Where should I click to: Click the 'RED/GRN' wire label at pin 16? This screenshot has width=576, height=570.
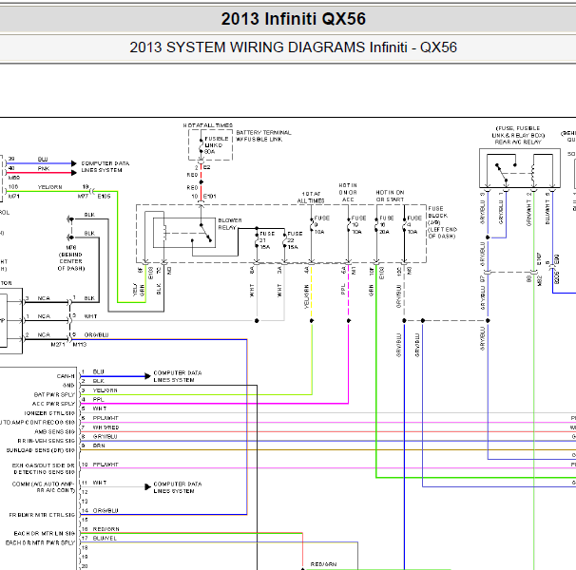(106, 529)
